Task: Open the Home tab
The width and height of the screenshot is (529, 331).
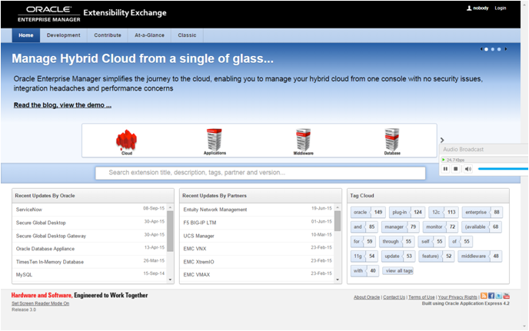Action: point(26,35)
